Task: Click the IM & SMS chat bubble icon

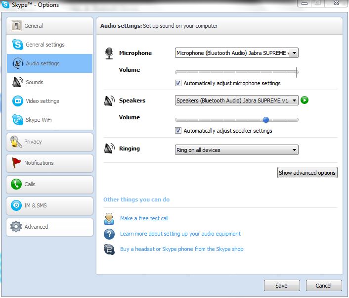Action: [16, 205]
